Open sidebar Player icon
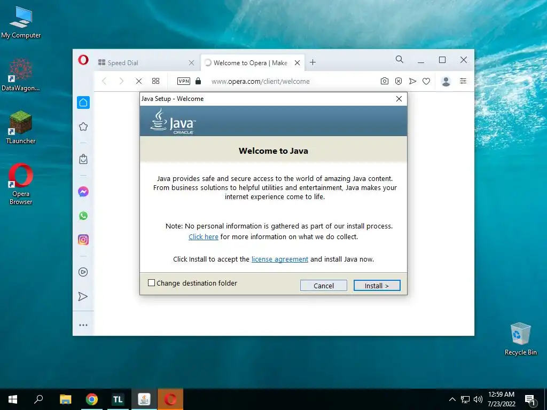 pos(83,272)
